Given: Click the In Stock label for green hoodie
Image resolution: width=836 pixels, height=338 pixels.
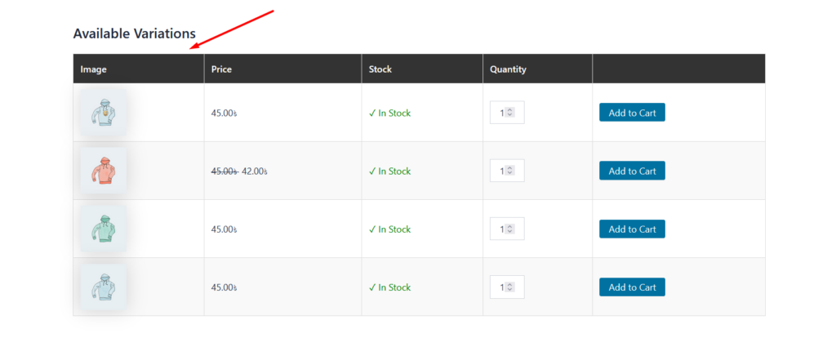Looking at the screenshot, I should 390,229.
